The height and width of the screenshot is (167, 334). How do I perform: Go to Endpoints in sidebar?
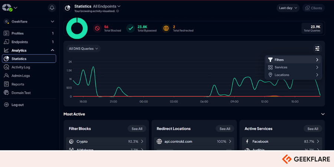[29, 42]
